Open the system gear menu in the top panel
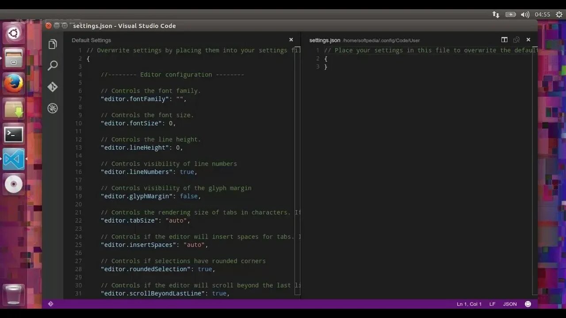The height and width of the screenshot is (318, 566). (559, 15)
